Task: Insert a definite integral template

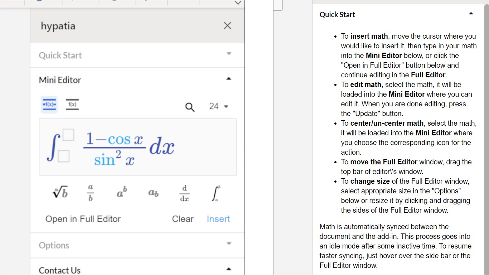Action: pos(216,193)
